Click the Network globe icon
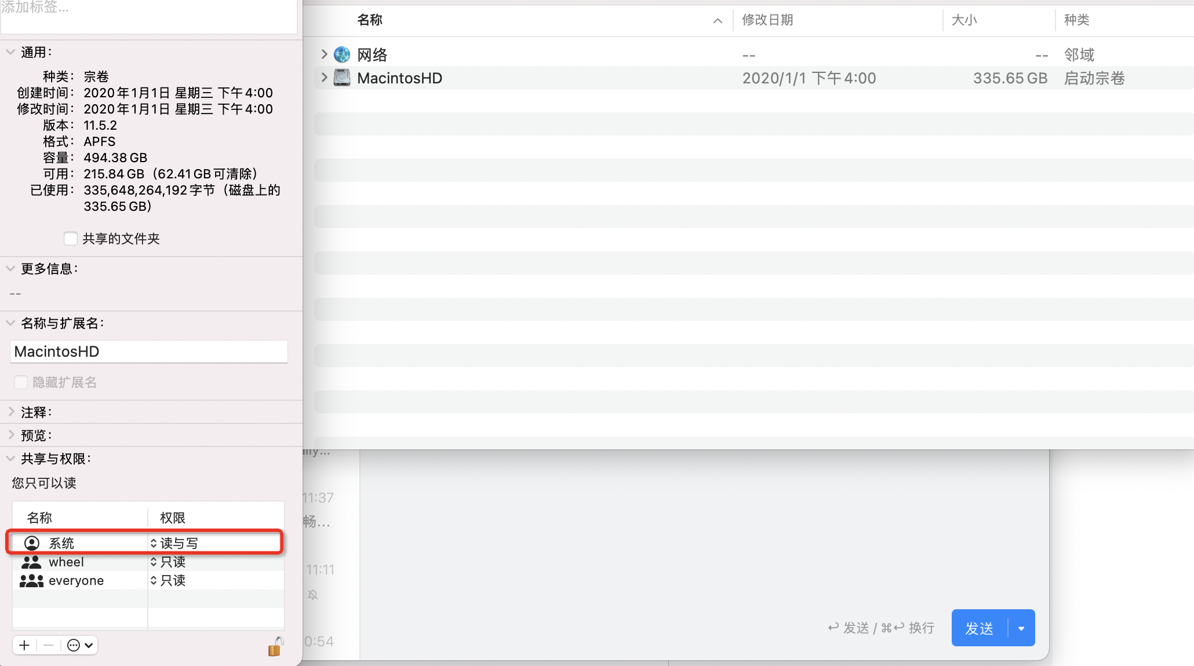1194x666 pixels. 342,54
